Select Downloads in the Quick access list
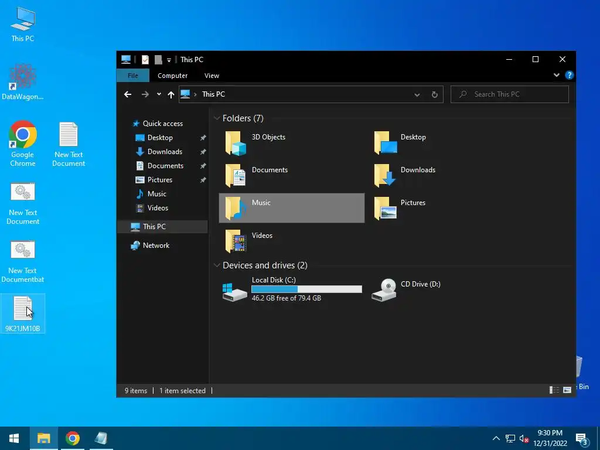Screen dimensions: 600x450 pos(165,152)
